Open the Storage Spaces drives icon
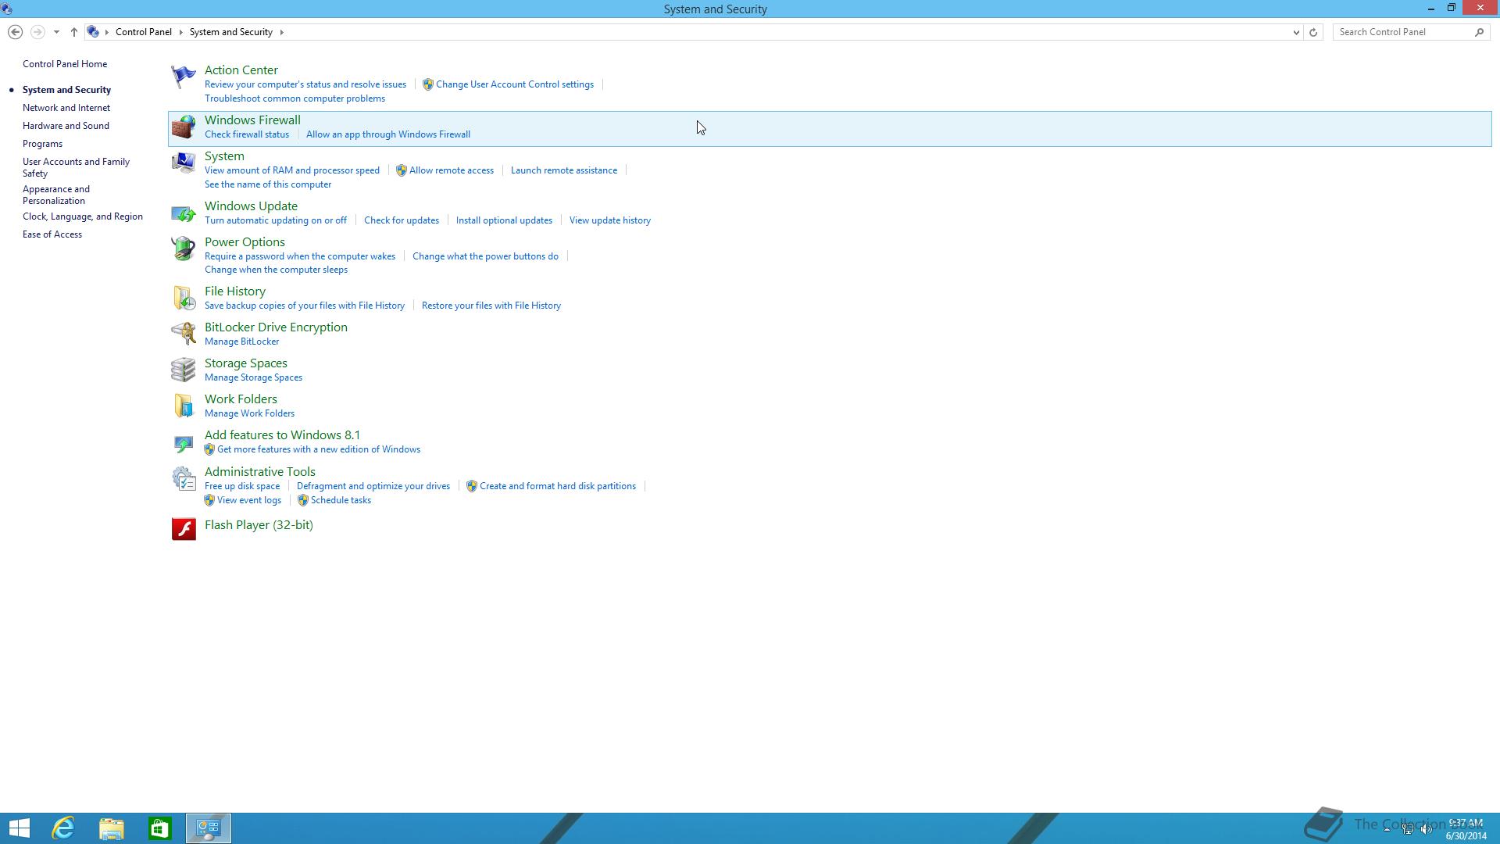1500x844 pixels. [184, 370]
